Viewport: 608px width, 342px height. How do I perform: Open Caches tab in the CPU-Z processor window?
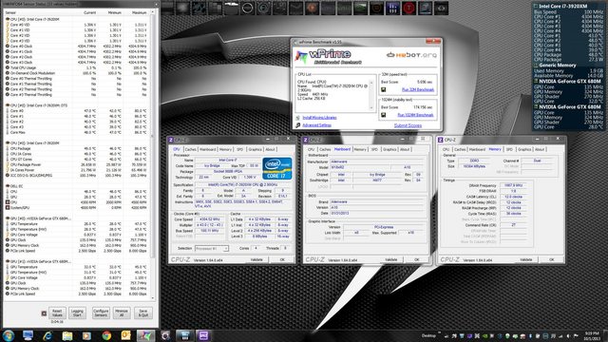[190, 149]
